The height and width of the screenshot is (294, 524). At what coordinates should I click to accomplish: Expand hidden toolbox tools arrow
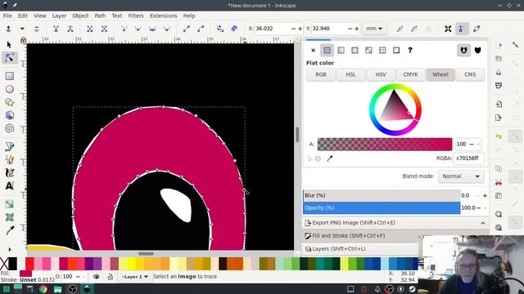click(x=9, y=249)
